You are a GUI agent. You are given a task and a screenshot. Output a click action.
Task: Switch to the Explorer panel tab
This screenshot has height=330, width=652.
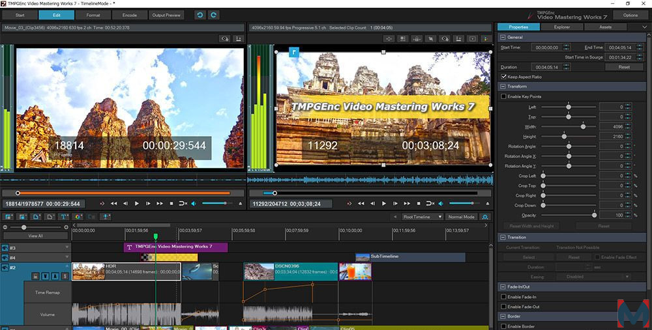(x=562, y=27)
